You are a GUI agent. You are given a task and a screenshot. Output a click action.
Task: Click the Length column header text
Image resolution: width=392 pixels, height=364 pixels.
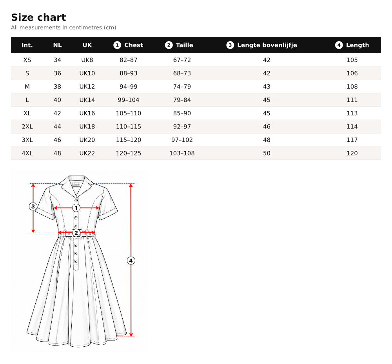click(x=358, y=45)
